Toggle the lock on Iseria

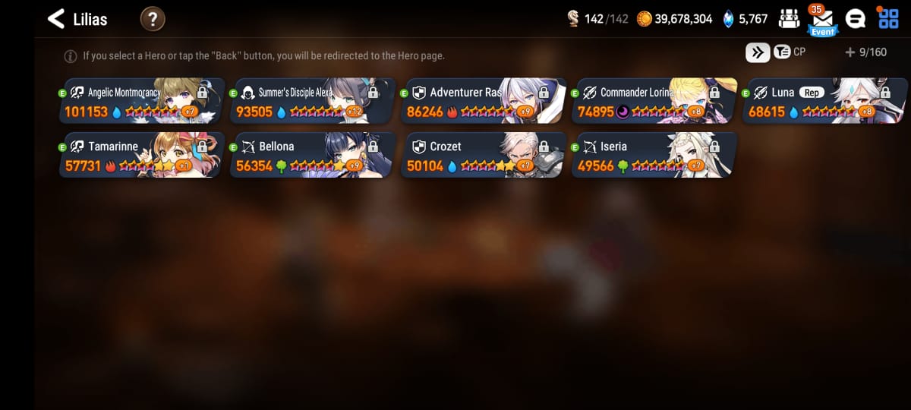tap(714, 146)
